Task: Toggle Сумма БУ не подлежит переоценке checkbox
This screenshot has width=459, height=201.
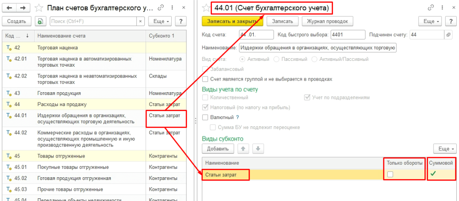Action: 213,128
